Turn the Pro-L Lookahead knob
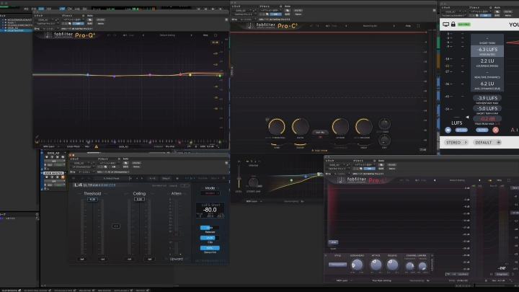This screenshot has height=292, width=519. click(x=357, y=265)
